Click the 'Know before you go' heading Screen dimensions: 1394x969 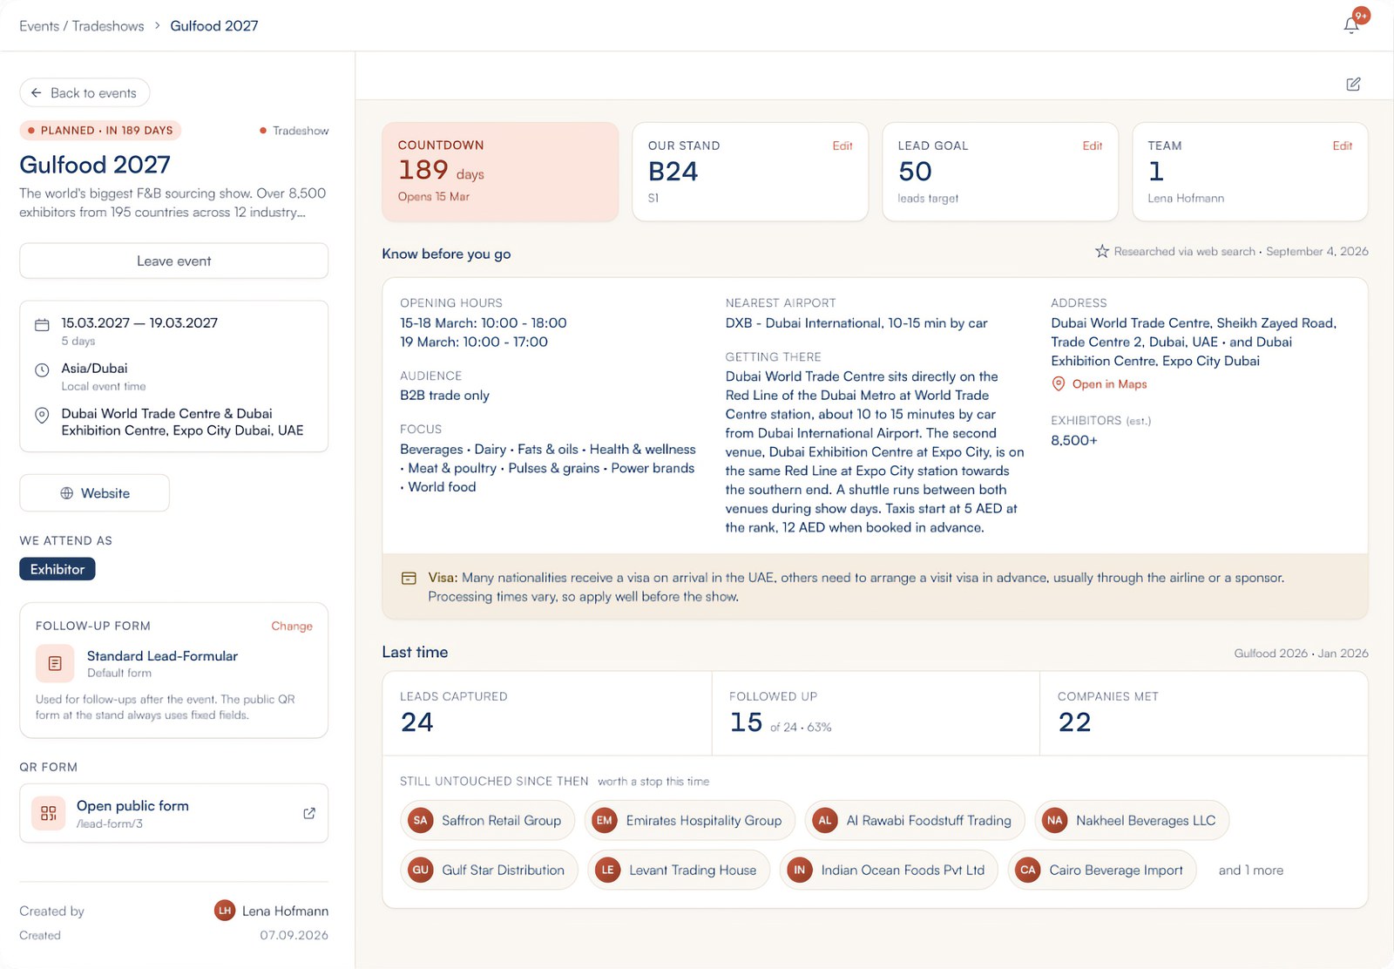coord(446,254)
